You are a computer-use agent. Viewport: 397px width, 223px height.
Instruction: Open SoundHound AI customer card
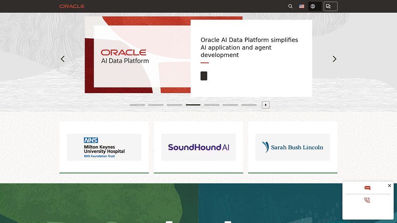point(198,147)
